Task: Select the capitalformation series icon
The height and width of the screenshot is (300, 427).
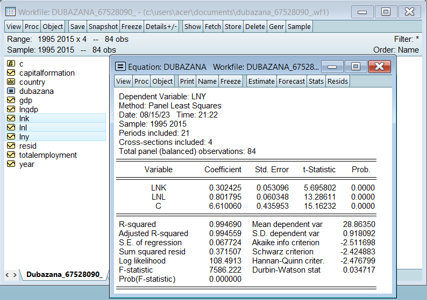Action: [x=10, y=73]
